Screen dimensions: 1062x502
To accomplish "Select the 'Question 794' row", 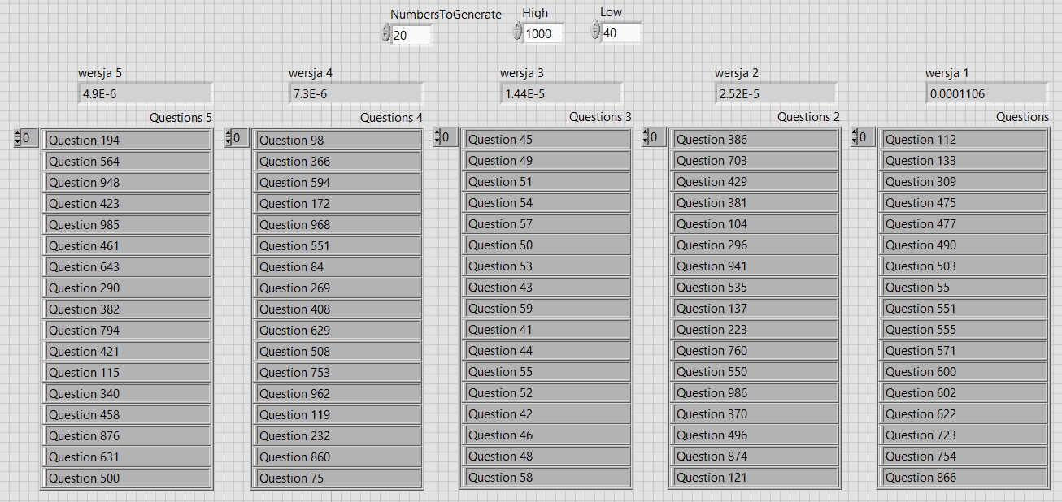I will (x=128, y=330).
